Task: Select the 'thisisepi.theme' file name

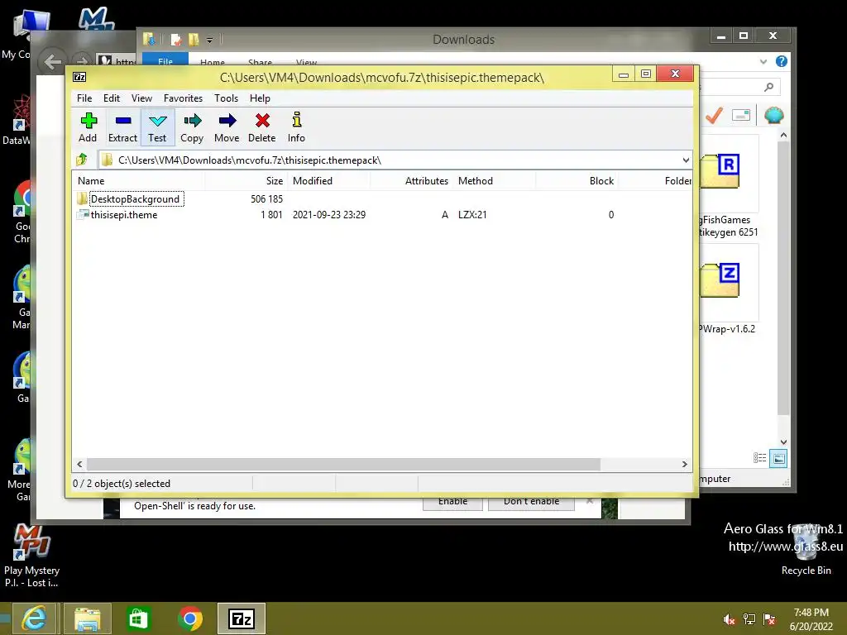Action: click(x=124, y=215)
